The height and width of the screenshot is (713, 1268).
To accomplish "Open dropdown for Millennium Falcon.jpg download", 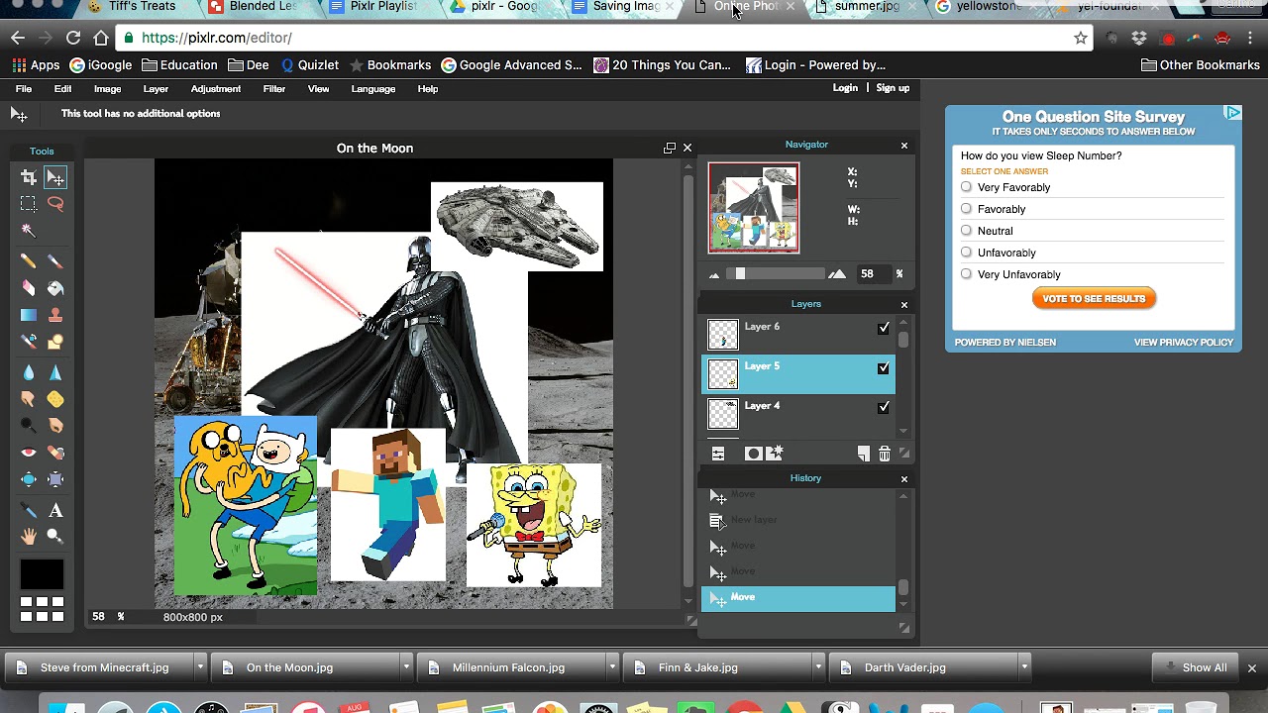I will coord(612,667).
